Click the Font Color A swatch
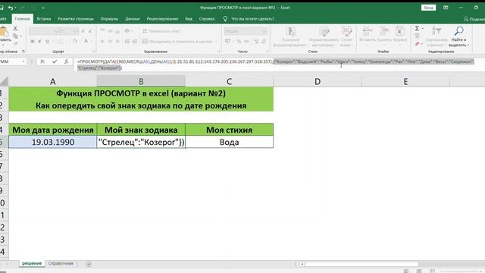Screen dimensions: 485x273 click(86, 41)
